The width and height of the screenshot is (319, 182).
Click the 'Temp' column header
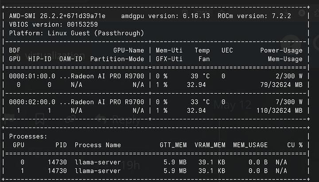202,50
